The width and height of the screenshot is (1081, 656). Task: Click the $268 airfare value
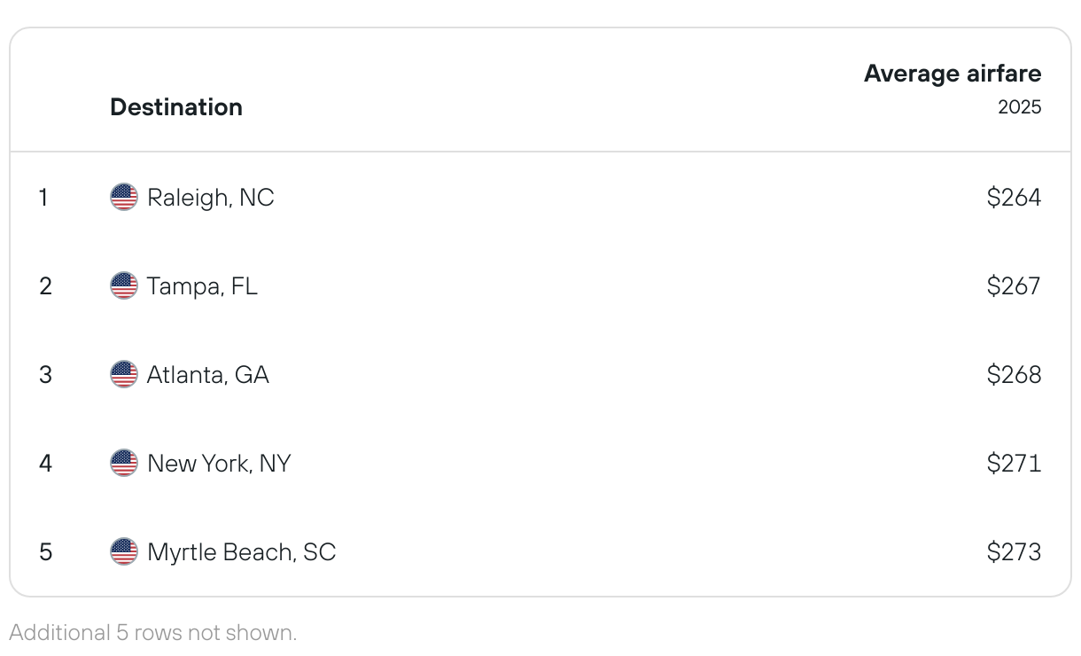(x=1015, y=374)
